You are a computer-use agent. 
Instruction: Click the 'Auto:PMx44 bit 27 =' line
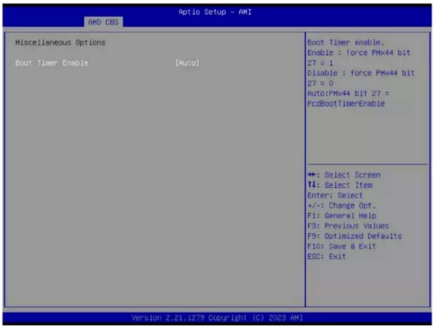[x=348, y=93]
